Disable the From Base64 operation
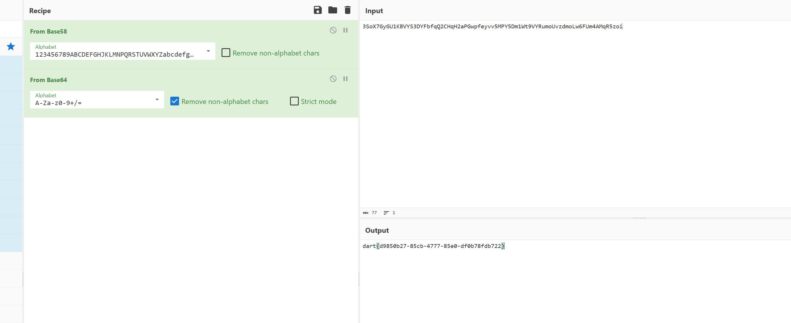Viewport: 791px width, 323px height. (x=333, y=79)
